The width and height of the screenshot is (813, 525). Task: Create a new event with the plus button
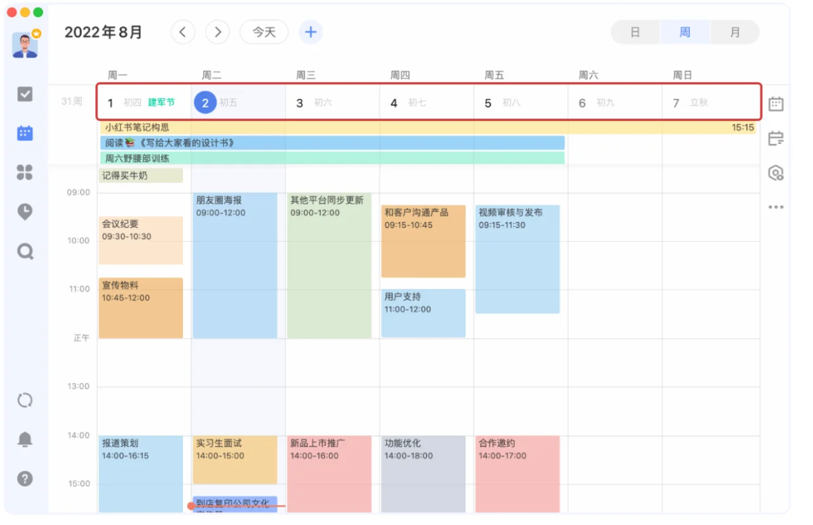pos(311,32)
